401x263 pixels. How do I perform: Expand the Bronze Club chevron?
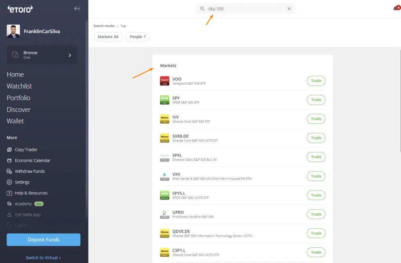(70, 55)
